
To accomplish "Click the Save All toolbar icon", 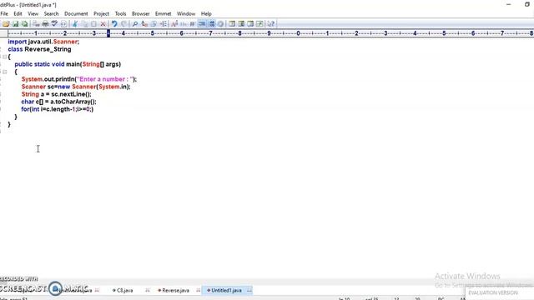I will (x=24, y=24).
